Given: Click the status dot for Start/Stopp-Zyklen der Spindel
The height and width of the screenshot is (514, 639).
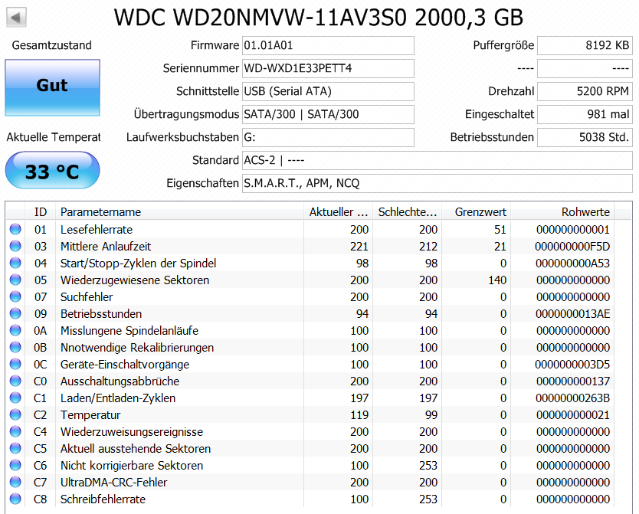Looking at the screenshot, I should pos(15,263).
